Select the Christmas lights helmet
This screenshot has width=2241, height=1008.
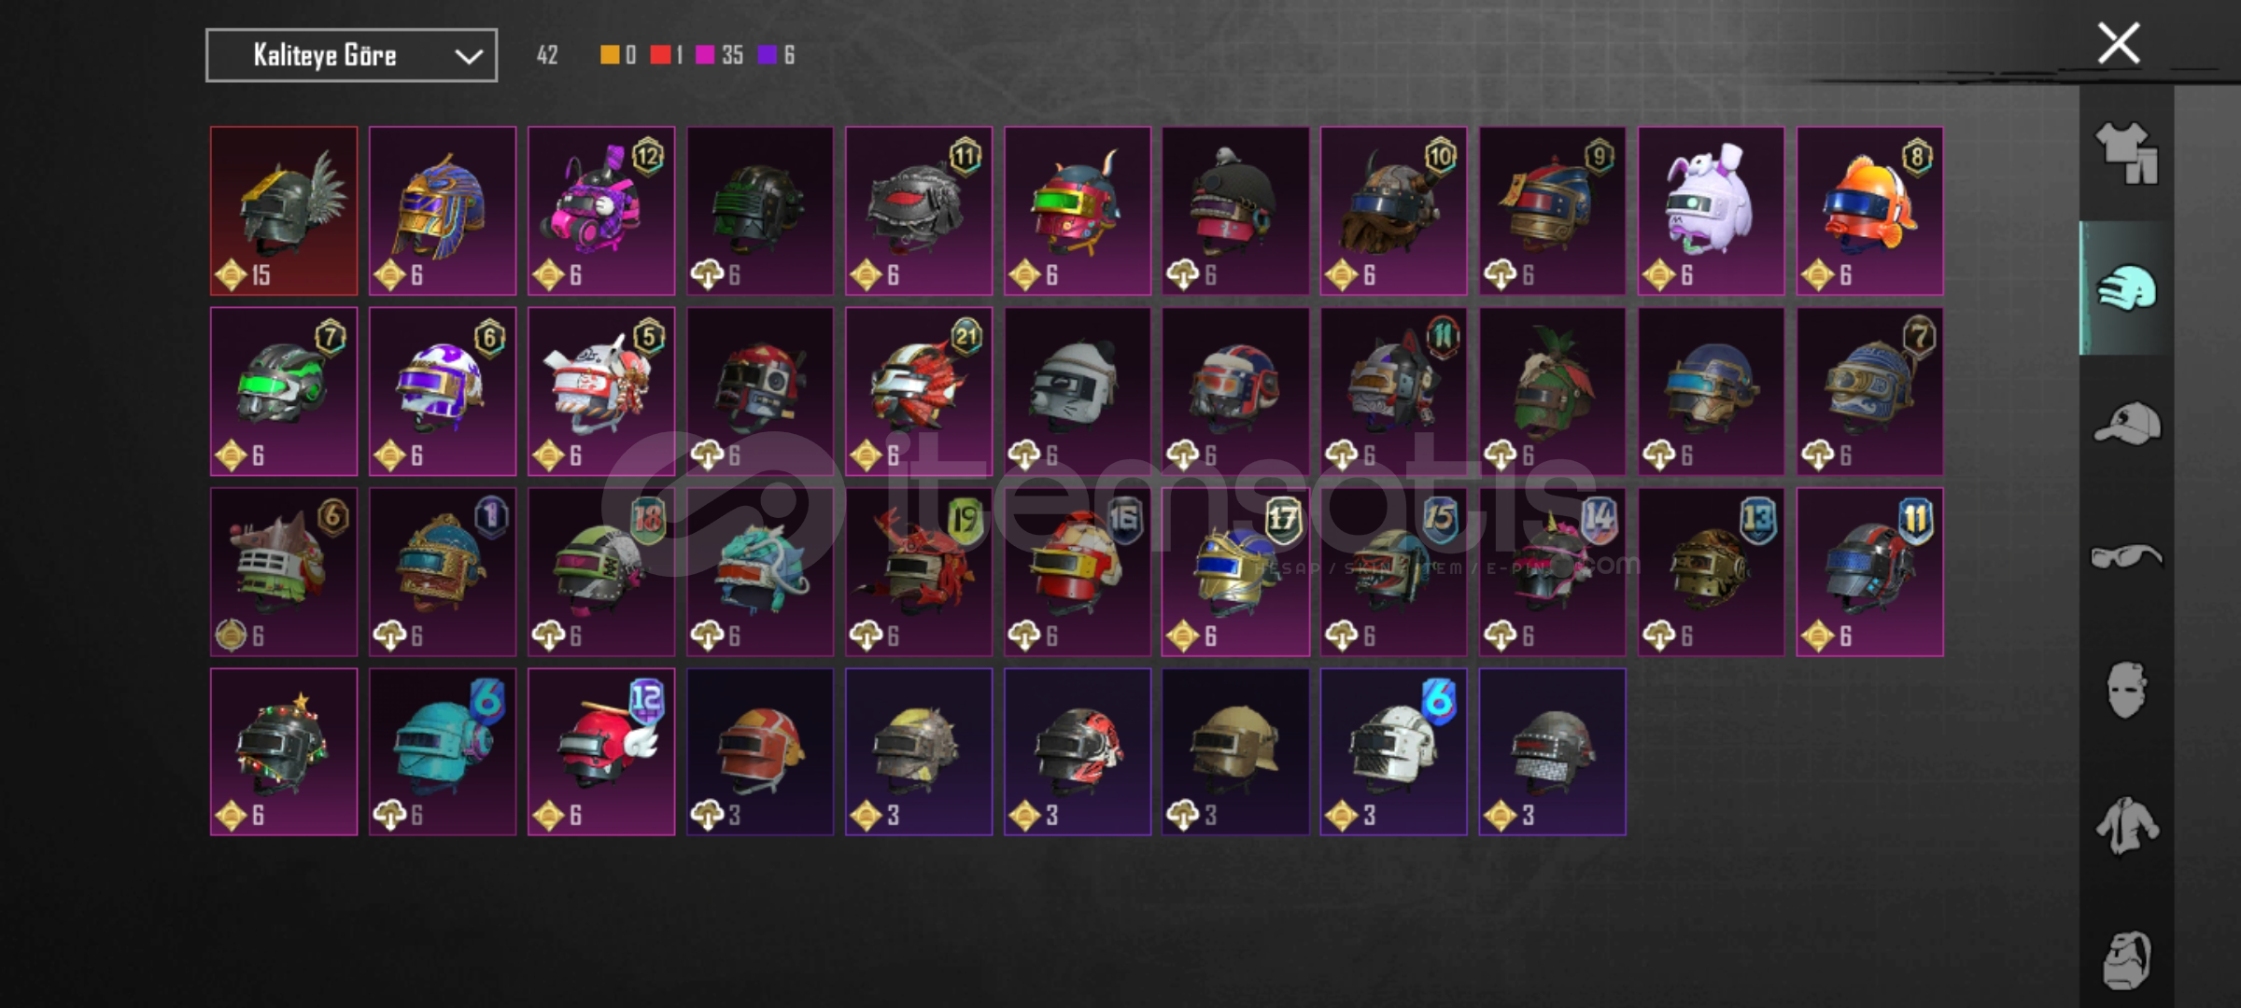tap(284, 751)
